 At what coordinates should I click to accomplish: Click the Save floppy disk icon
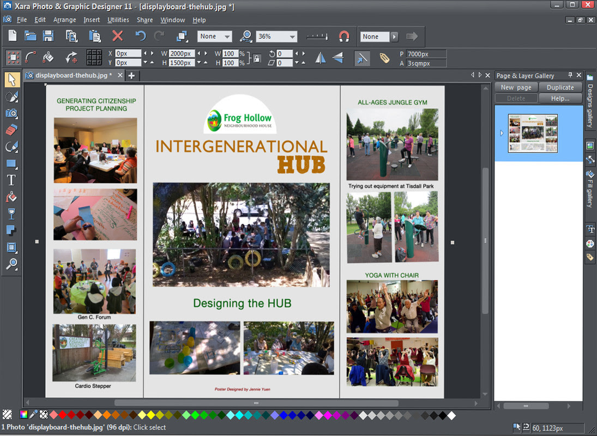(x=48, y=37)
